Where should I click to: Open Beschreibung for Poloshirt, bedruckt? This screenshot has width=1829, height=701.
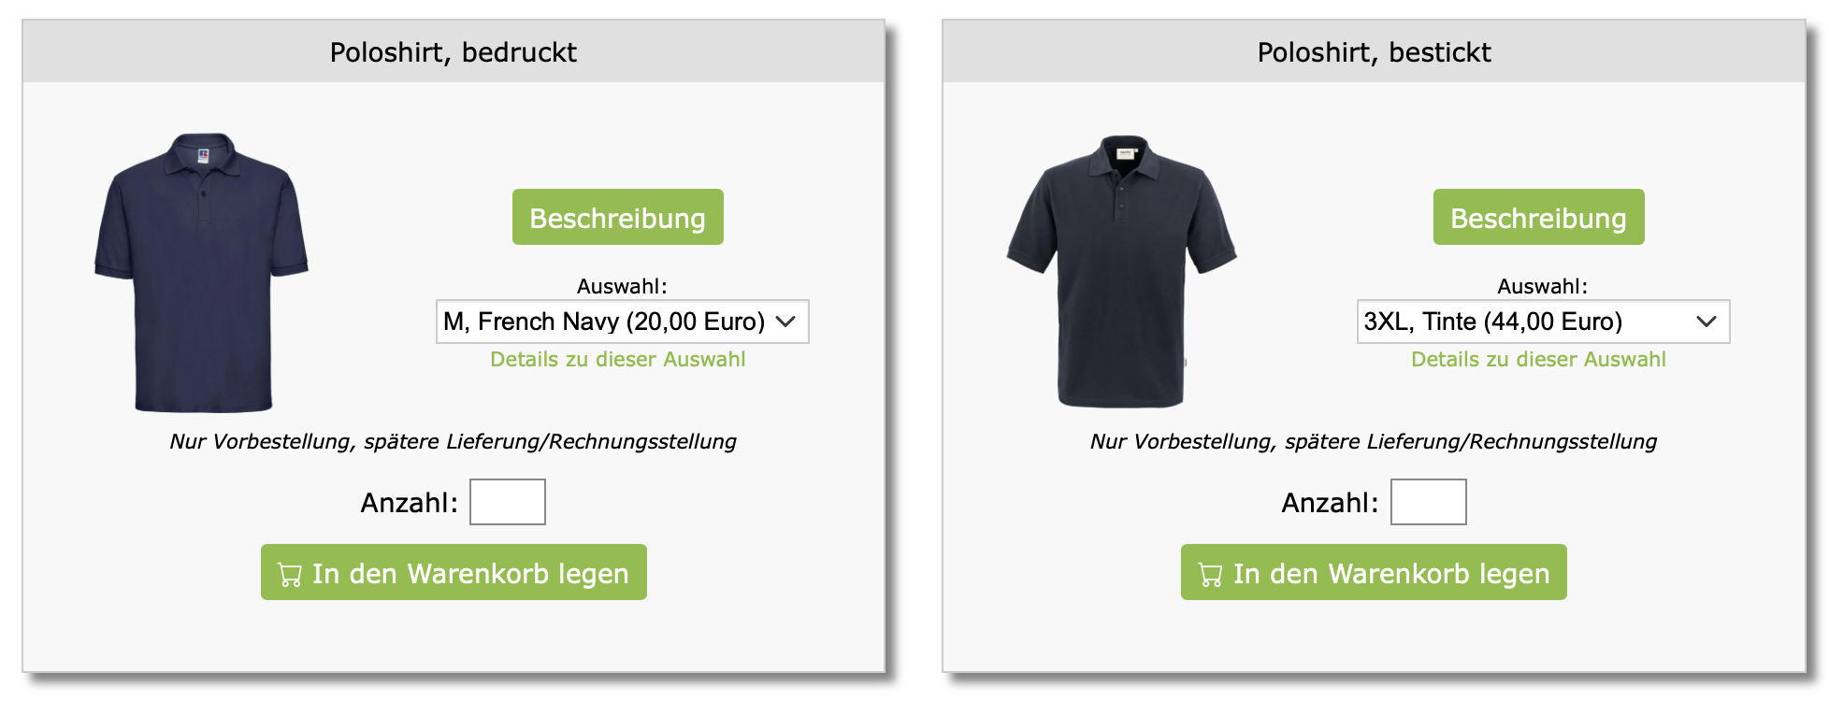pyautogui.click(x=617, y=218)
